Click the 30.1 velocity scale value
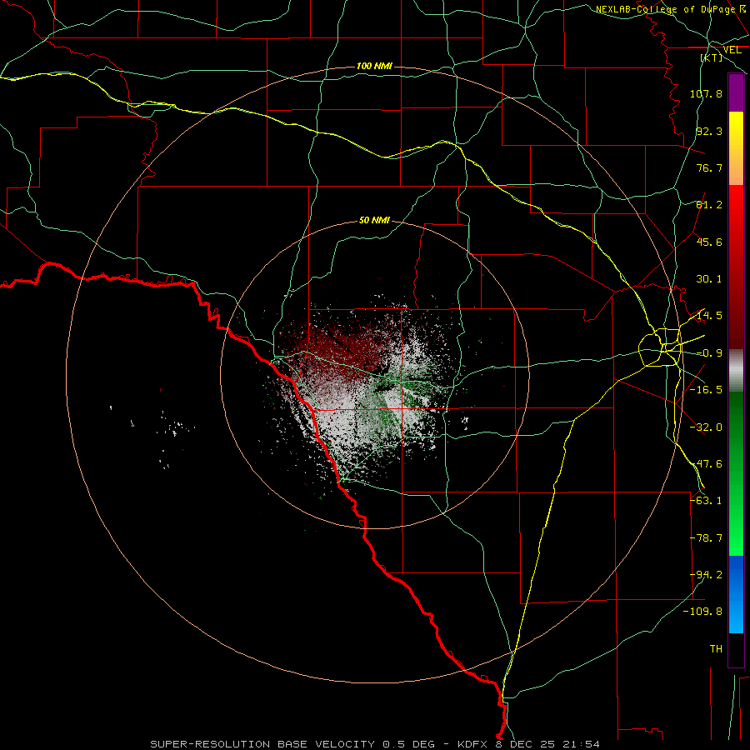 point(709,279)
